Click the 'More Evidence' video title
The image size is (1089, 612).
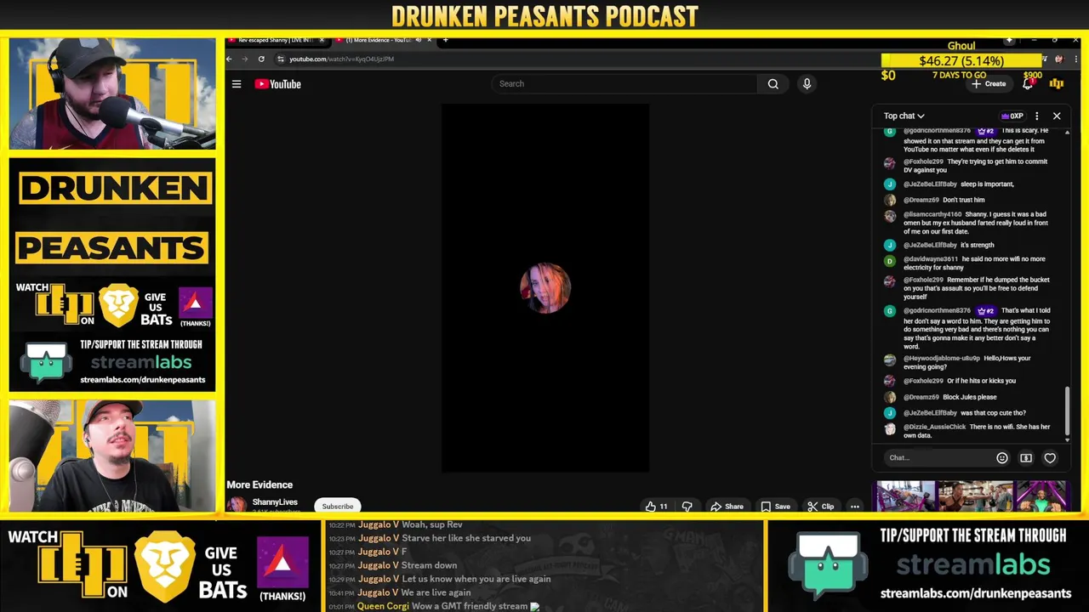coord(259,484)
